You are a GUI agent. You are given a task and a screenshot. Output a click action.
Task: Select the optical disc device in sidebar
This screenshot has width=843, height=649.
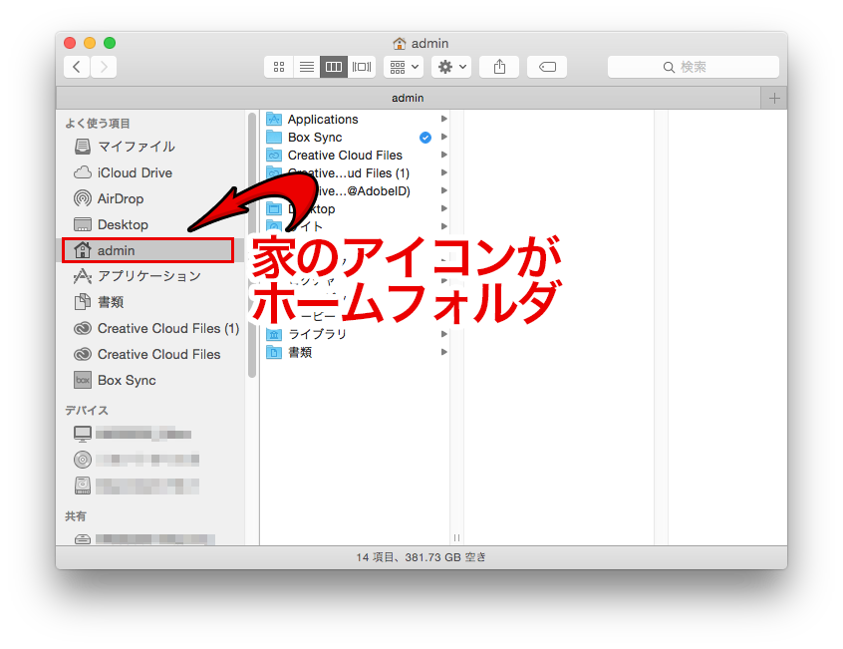[x=137, y=460]
